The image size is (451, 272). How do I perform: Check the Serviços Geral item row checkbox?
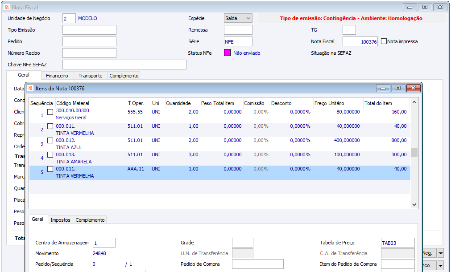pyautogui.click(x=50, y=112)
